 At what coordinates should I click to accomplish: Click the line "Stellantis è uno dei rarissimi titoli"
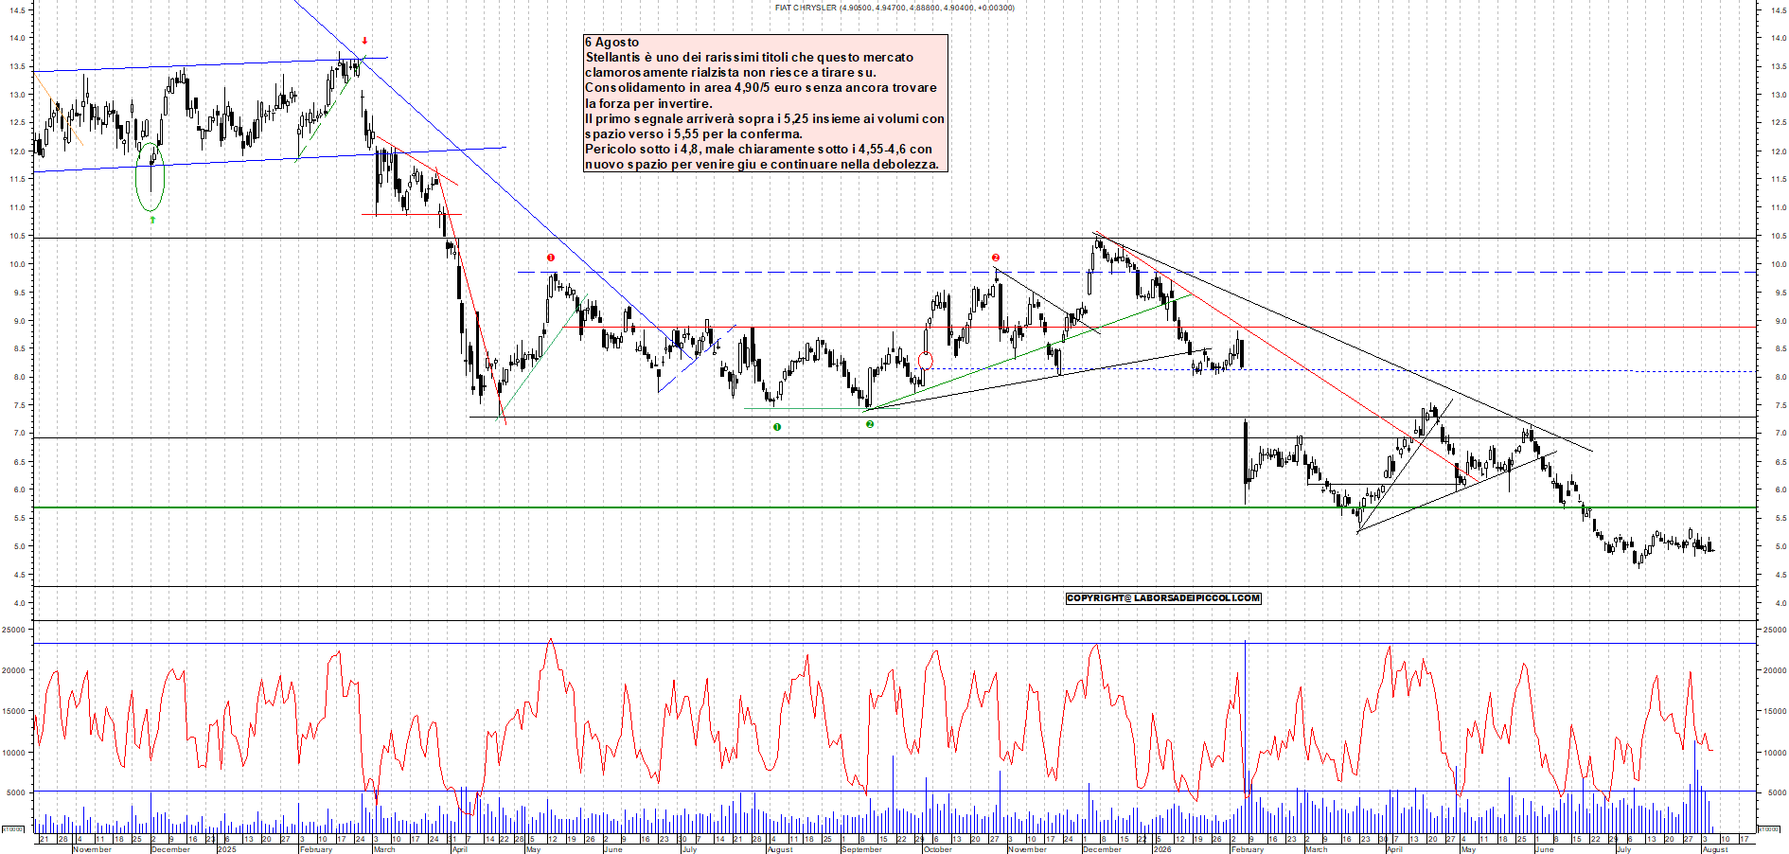click(750, 57)
